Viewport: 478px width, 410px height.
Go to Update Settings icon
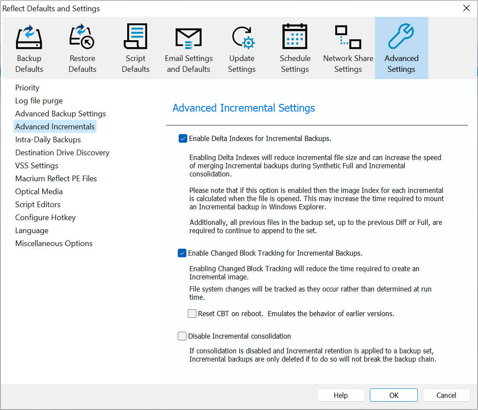243,38
